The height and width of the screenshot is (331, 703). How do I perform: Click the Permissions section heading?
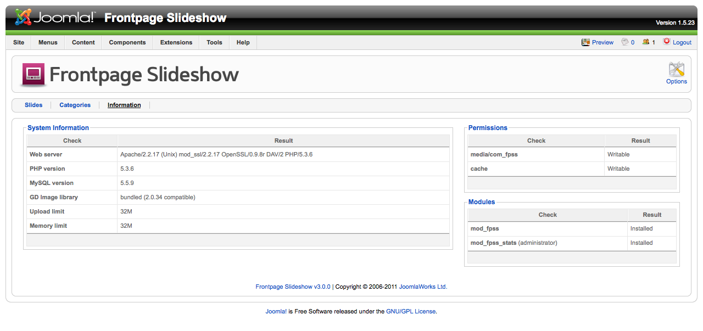pyautogui.click(x=488, y=128)
